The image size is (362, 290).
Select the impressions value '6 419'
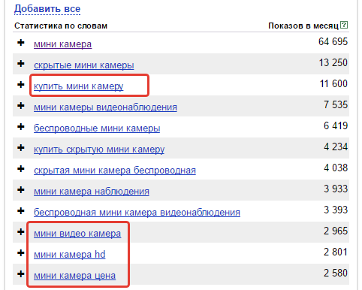pyautogui.click(x=336, y=125)
